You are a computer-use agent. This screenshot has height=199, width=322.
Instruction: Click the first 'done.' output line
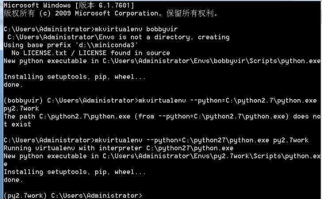point(13,84)
